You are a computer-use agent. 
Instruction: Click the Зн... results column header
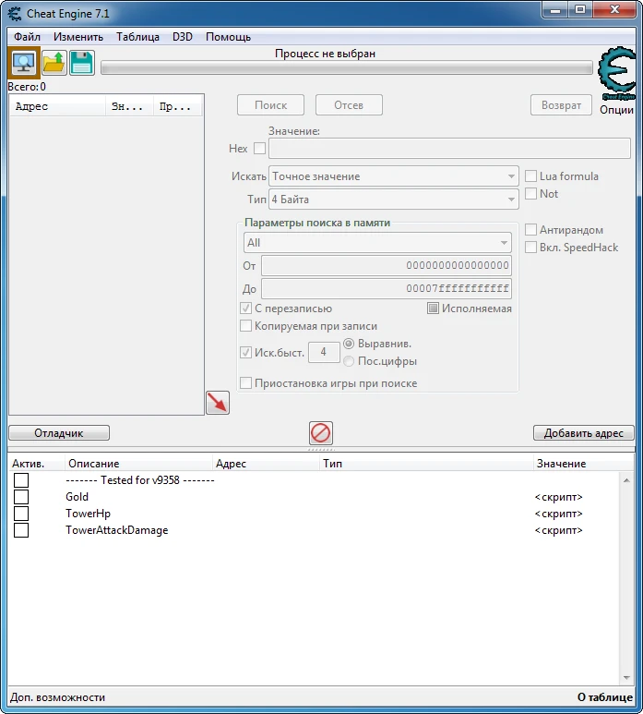point(129,106)
